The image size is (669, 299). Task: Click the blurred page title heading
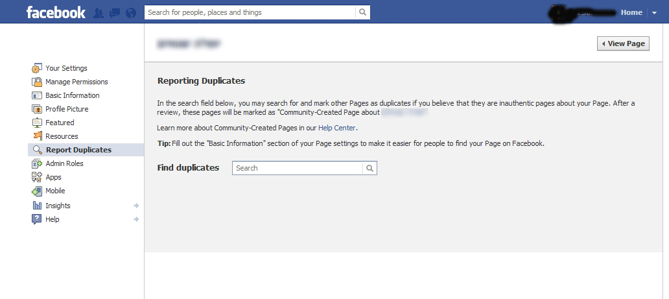tap(189, 43)
